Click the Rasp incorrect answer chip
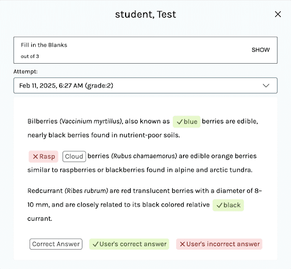The width and height of the screenshot is (291, 269). pyautogui.click(x=43, y=156)
